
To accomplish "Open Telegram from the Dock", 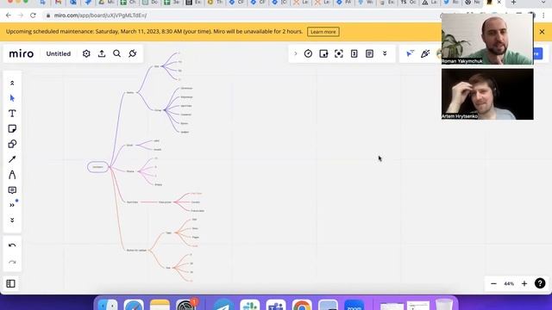I will point(223,305).
